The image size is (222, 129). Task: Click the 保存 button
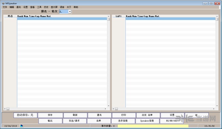[x=50, y=115]
